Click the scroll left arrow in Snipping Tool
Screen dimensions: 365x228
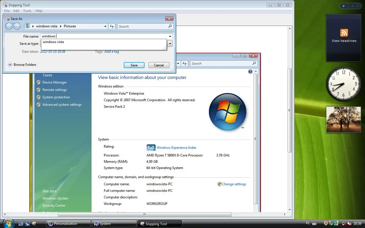tap(5, 214)
